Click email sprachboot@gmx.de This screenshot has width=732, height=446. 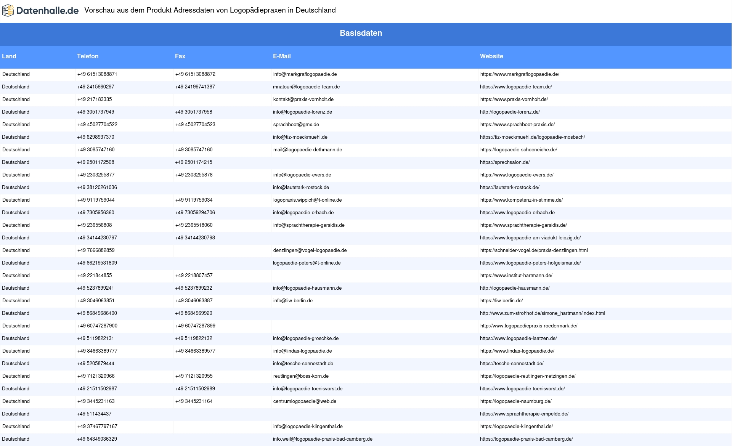tap(296, 125)
